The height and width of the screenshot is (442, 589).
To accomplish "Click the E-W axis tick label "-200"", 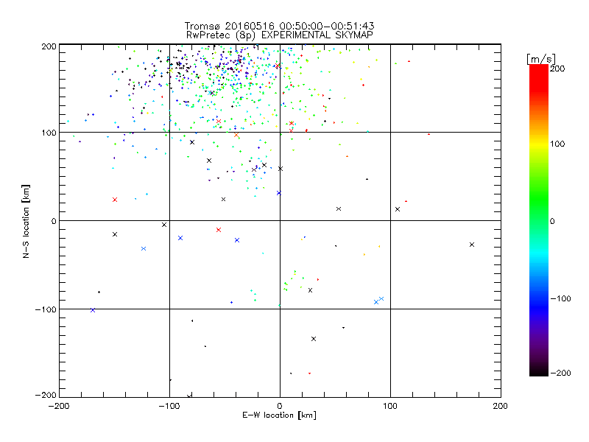I will click(x=59, y=406).
